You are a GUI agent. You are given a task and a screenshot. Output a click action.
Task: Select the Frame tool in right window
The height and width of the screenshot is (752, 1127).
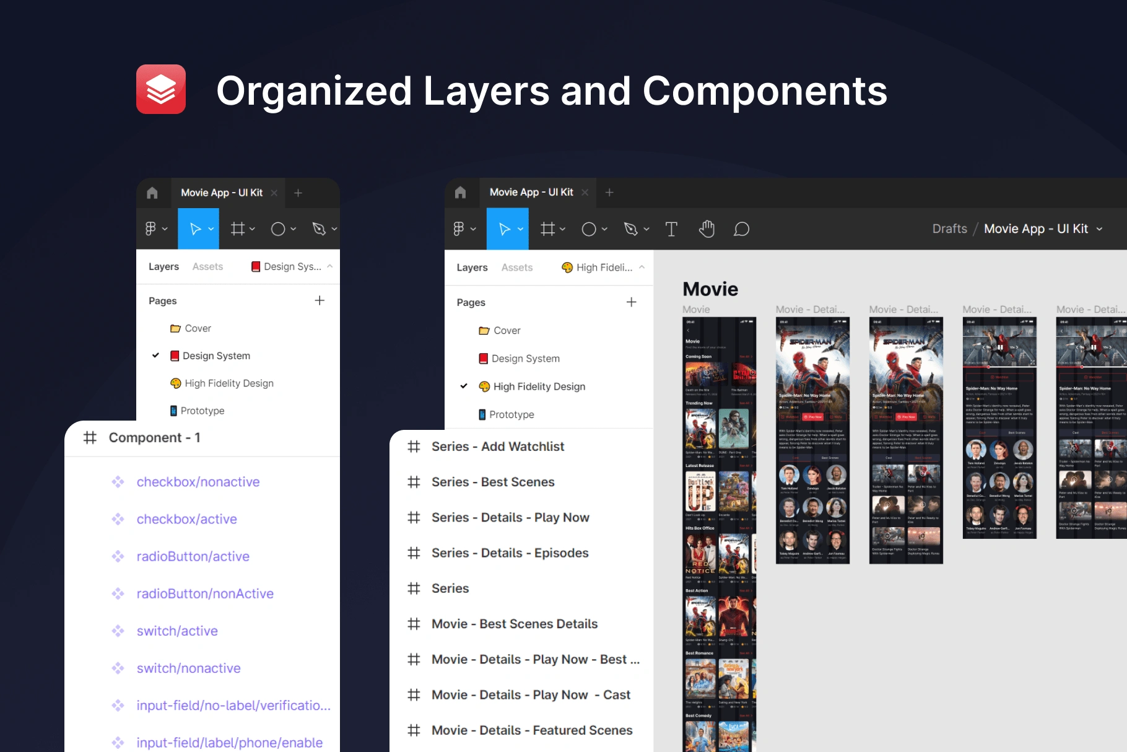[547, 229]
